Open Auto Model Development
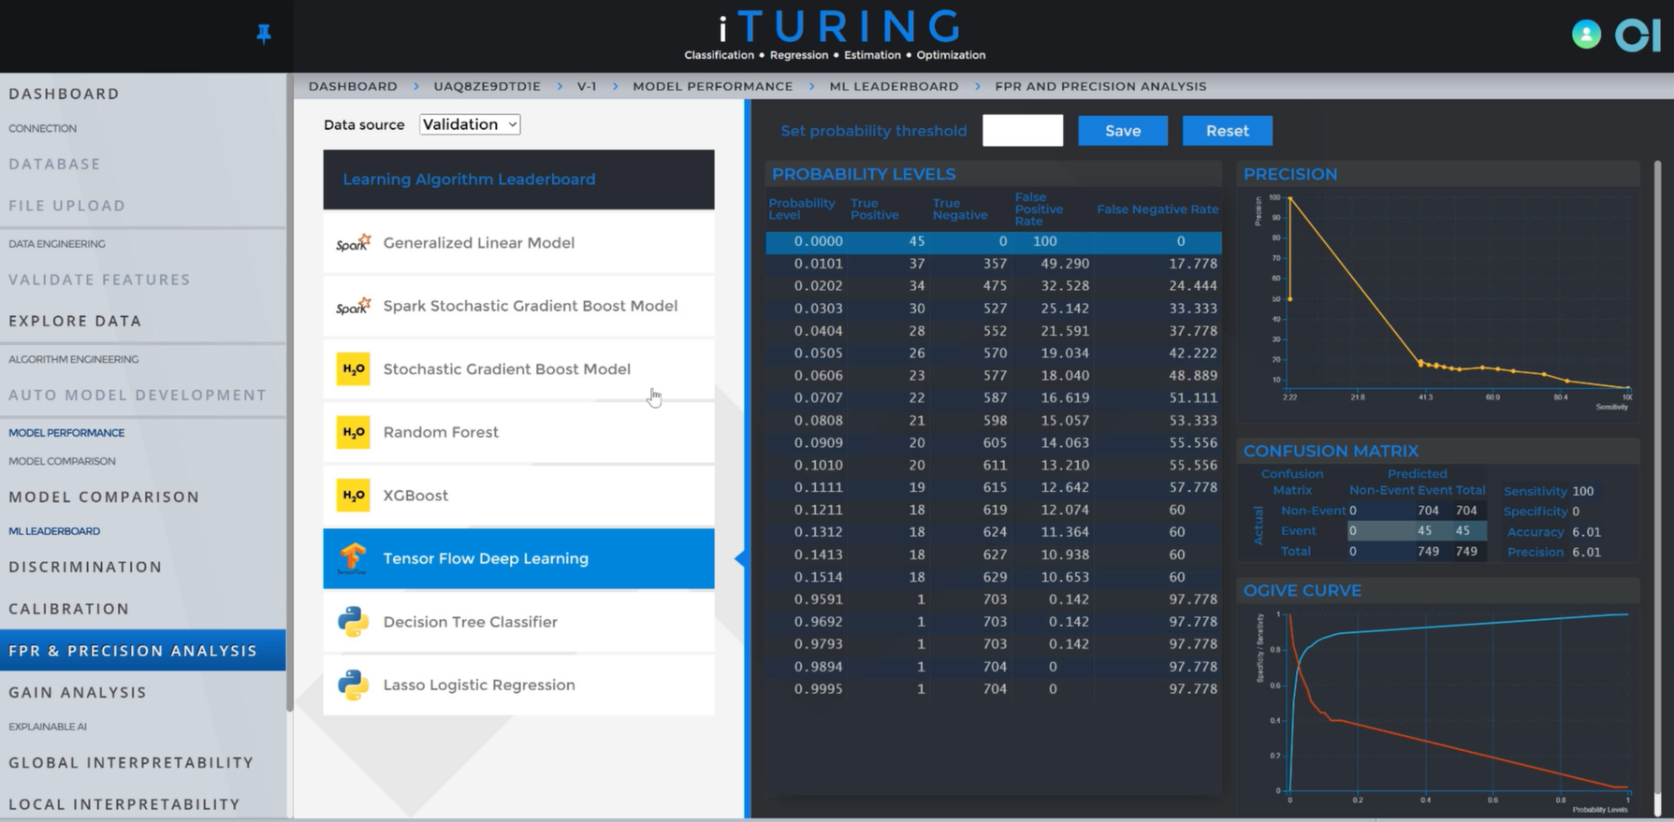1674x822 pixels. [x=138, y=395]
